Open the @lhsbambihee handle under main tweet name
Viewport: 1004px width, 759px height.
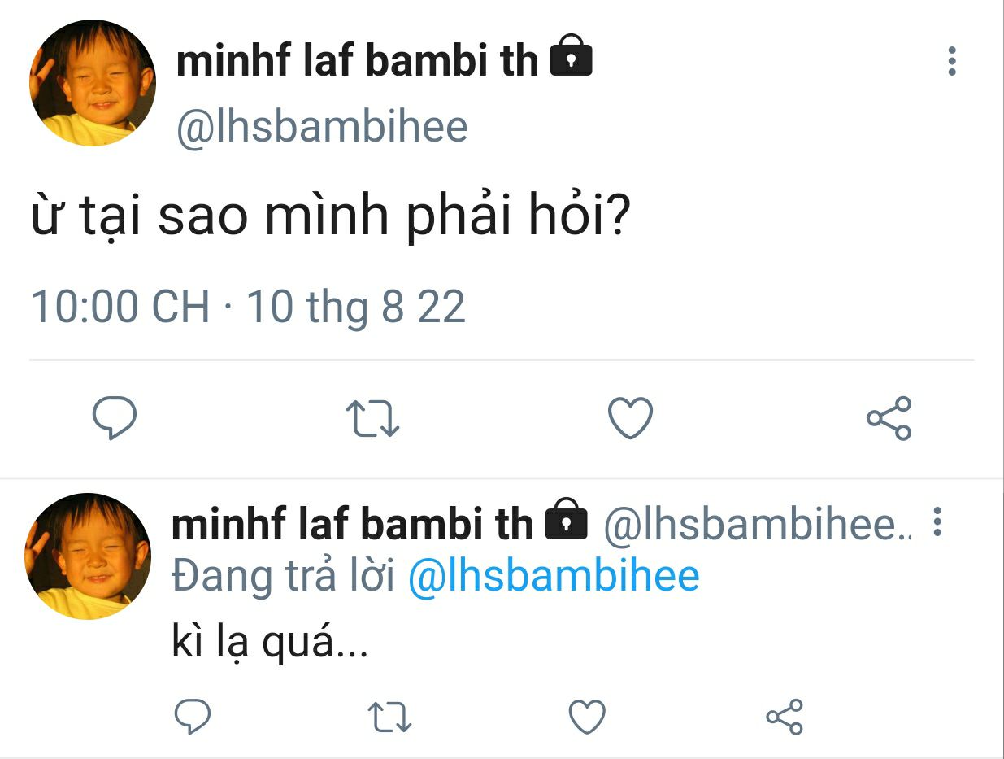point(322,127)
